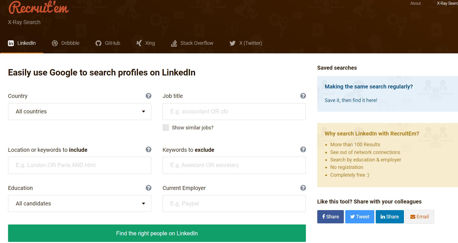Image resolution: width=458 pixels, height=243 pixels.
Task: Open Current Employer help question mark
Action: [303, 188]
